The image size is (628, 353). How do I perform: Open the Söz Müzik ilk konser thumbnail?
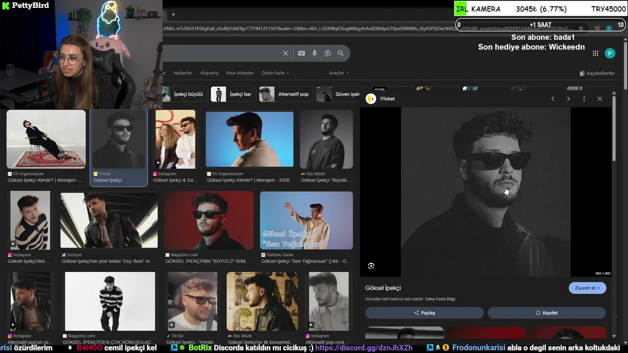pos(262,302)
